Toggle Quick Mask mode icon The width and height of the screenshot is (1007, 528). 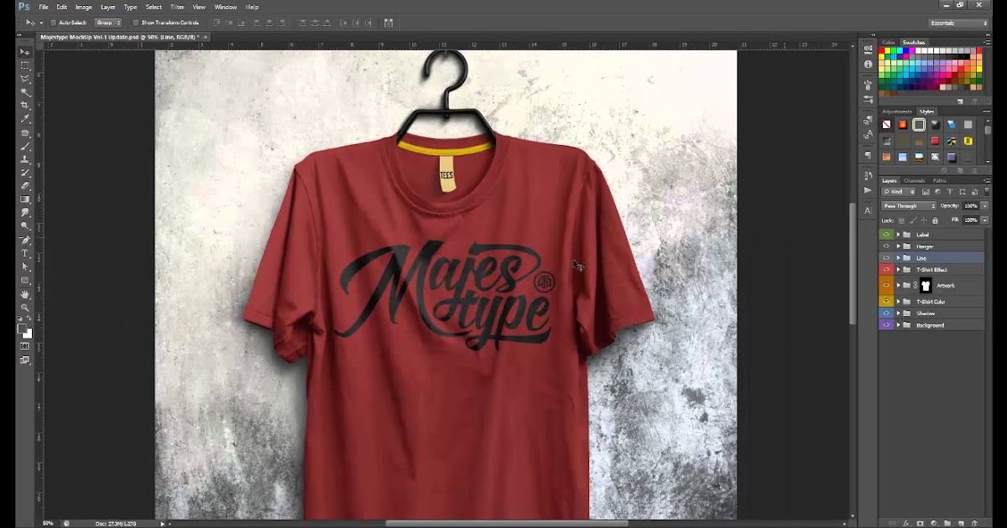point(25,346)
